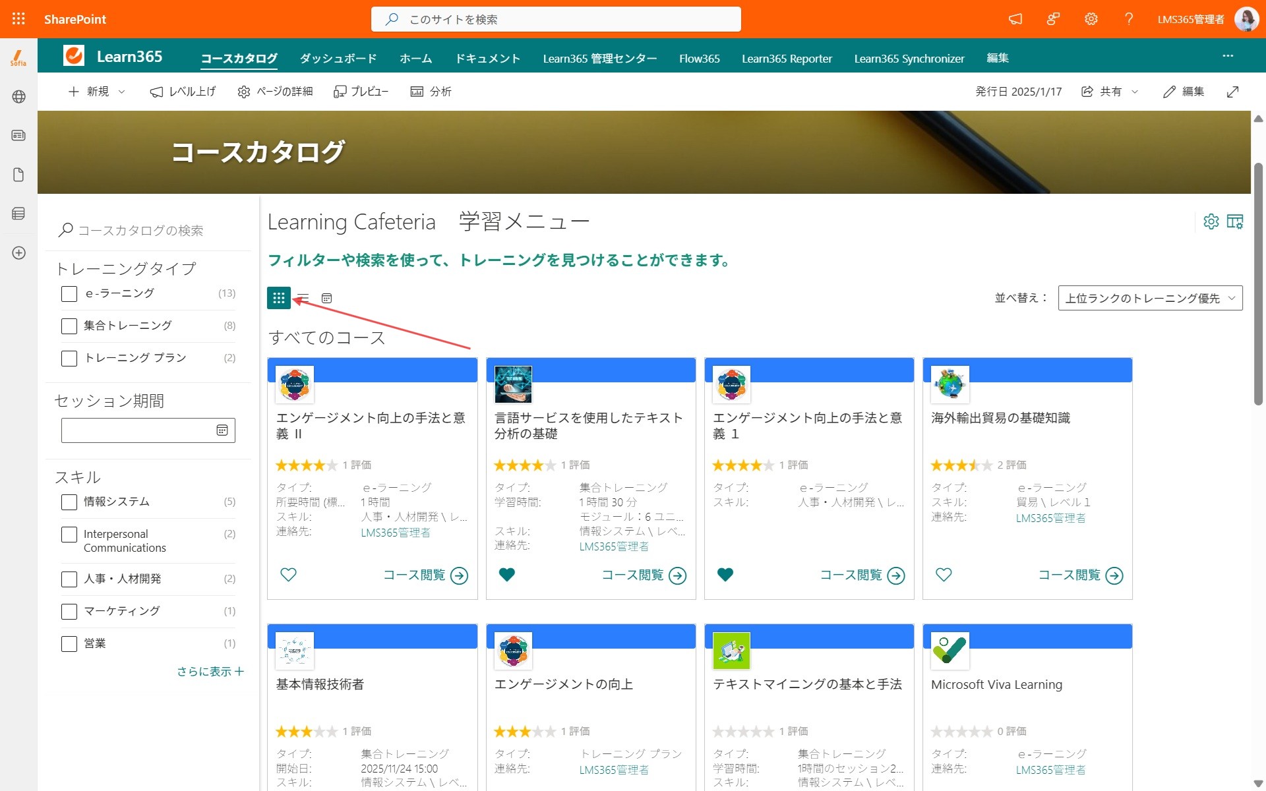Open the file page icon in left rail
Screen dimensions: 1266x791
(x=18, y=175)
